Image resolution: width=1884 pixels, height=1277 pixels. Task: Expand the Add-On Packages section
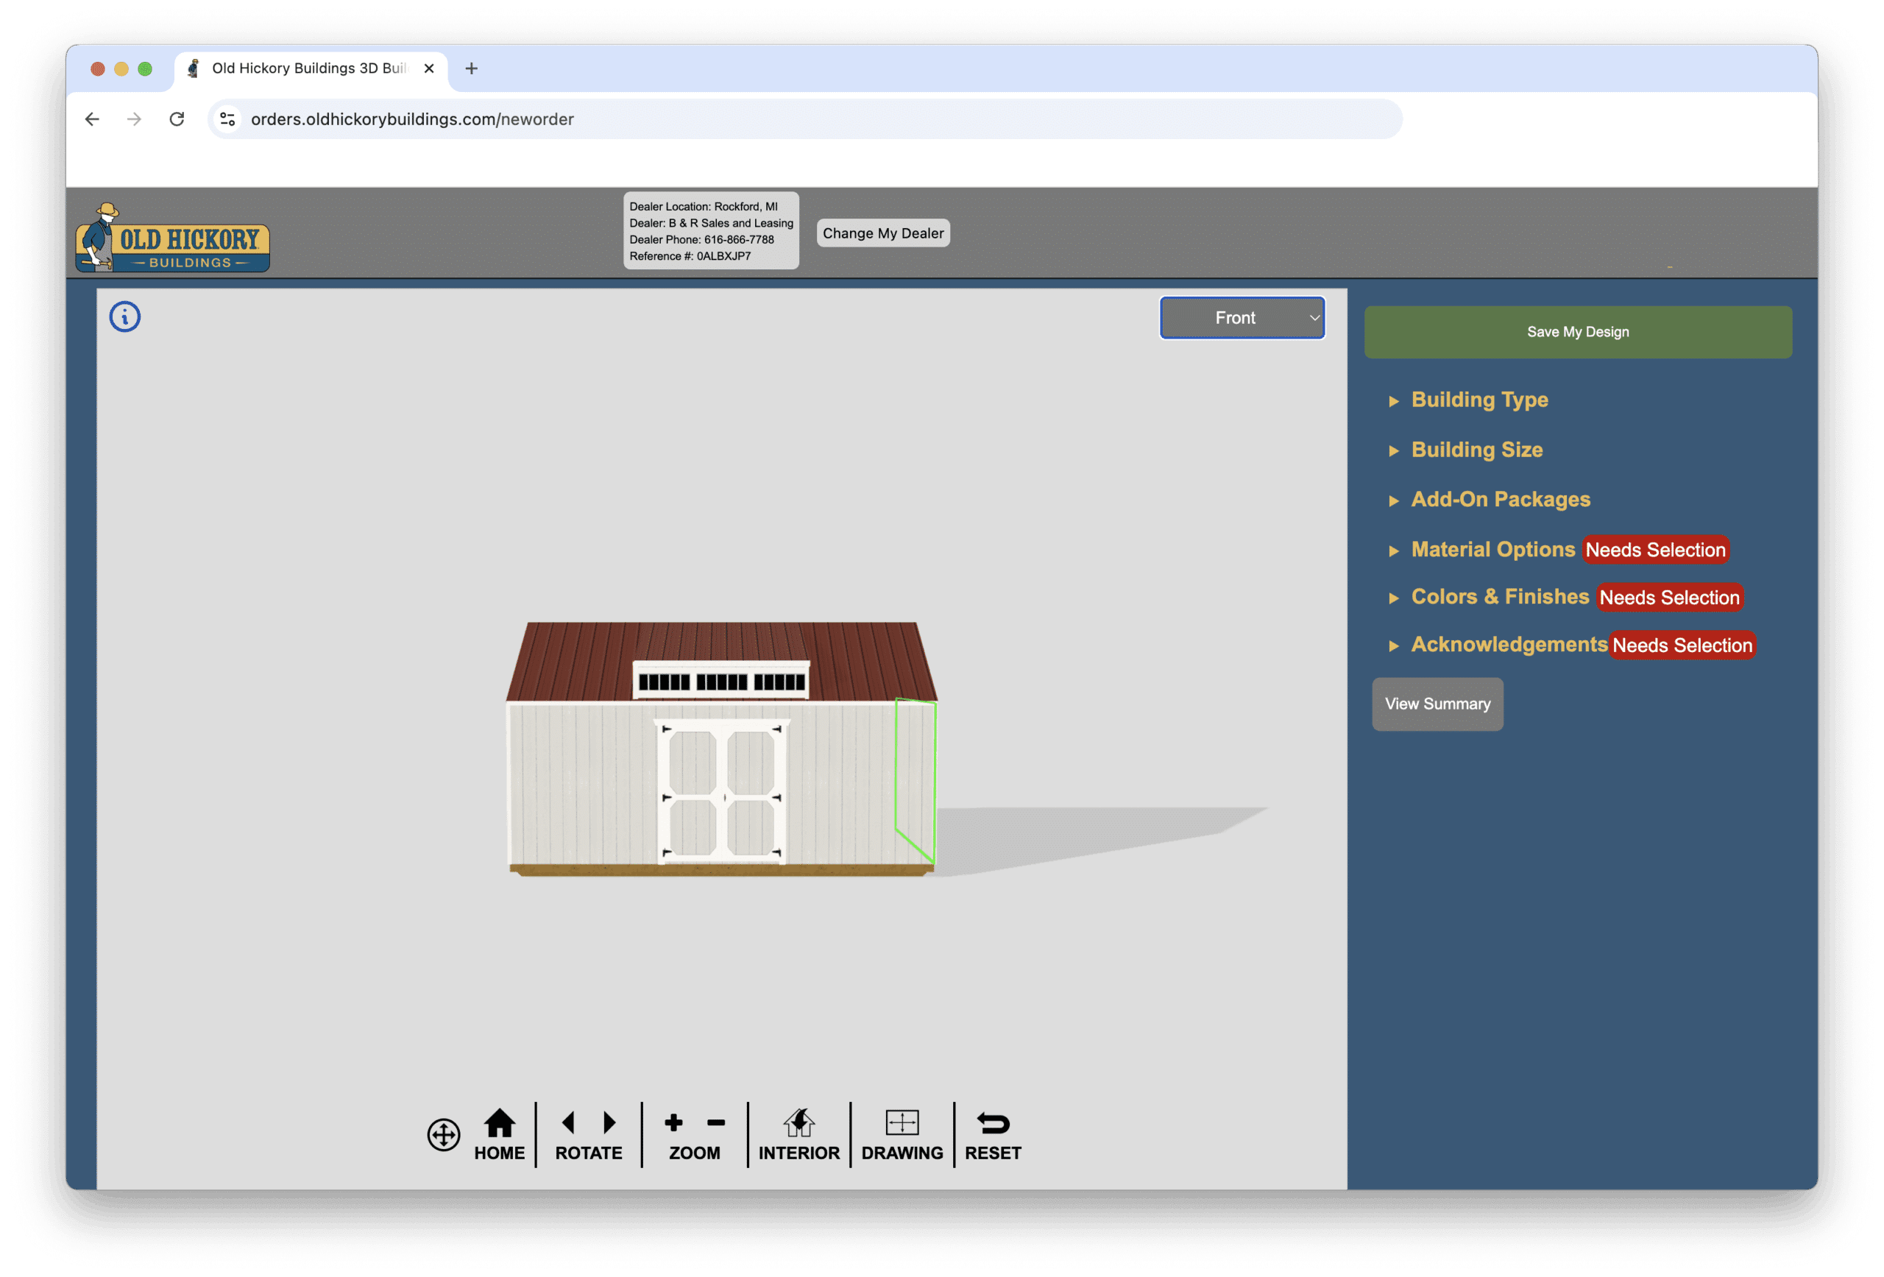pyautogui.click(x=1500, y=500)
